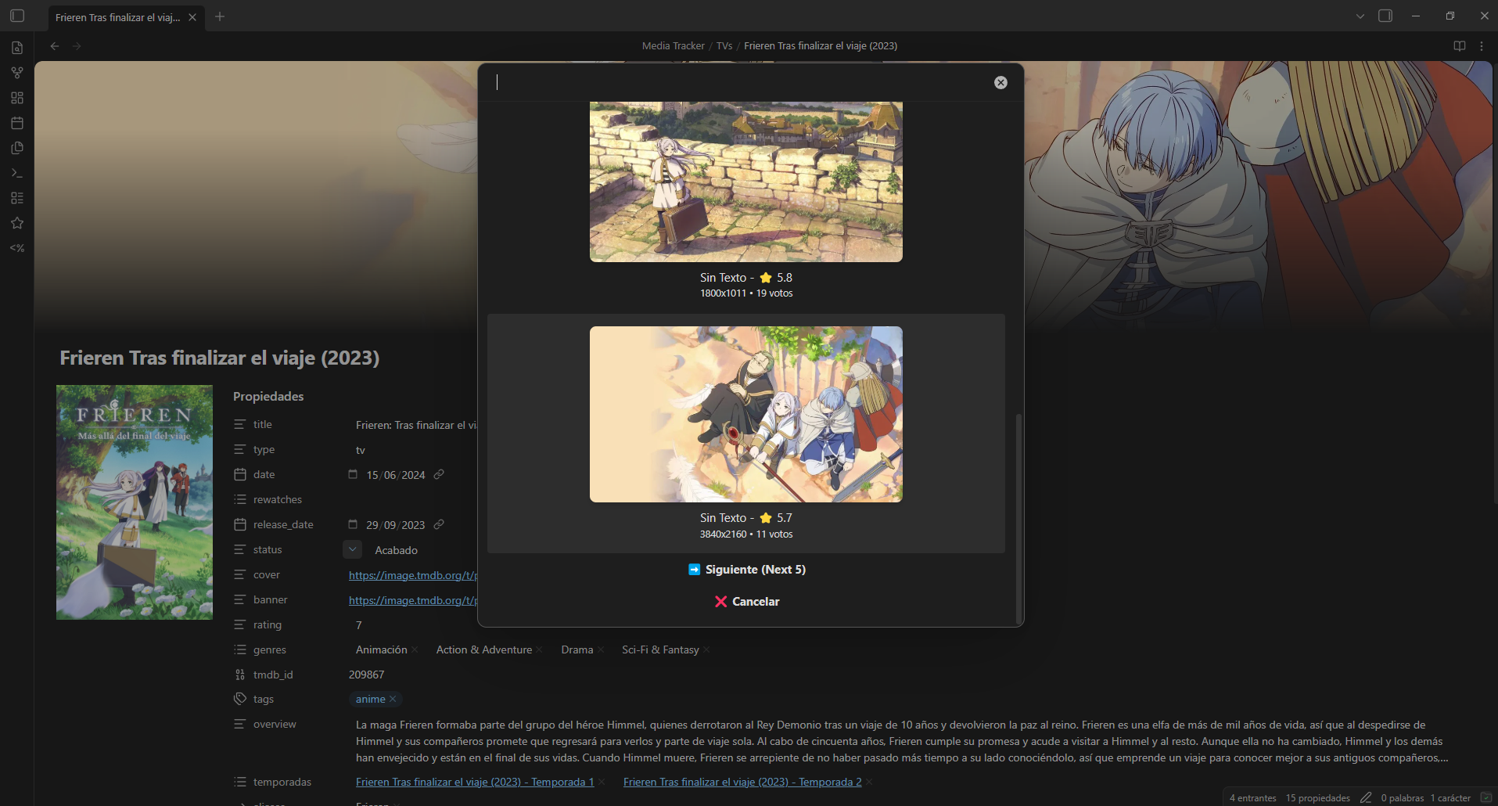This screenshot has height=806, width=1498.
Task: Select the Frieren note tab
Action: [x=117, y=16]
